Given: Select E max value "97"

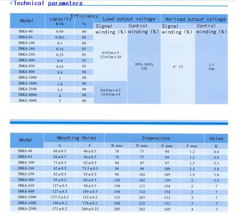Looking at the screenshot, I should 167,163.
